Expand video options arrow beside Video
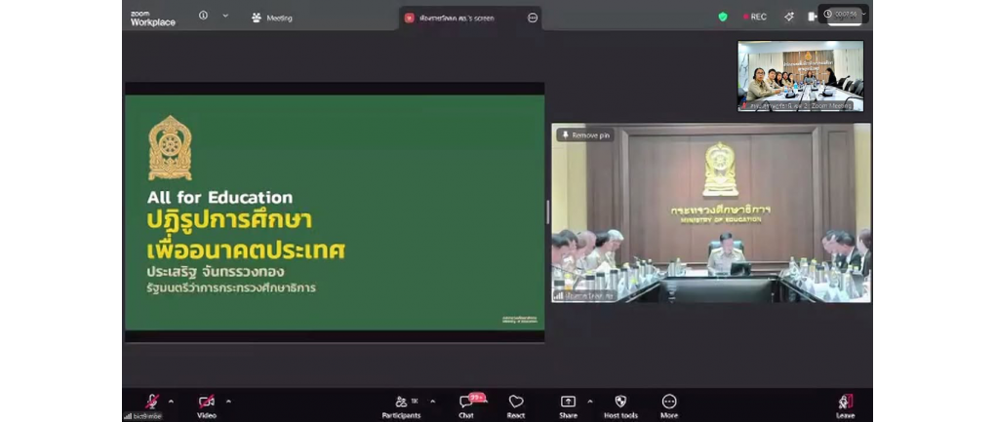 [x=228, y=401]
